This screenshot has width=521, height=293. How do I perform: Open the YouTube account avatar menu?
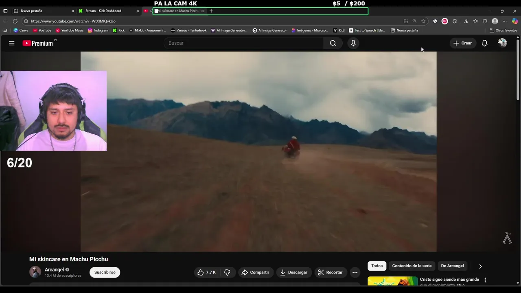tap(502, 43)
